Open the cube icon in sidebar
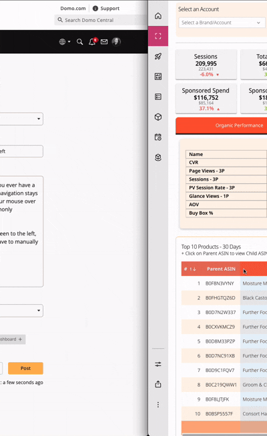Image resolution: width=267 pixels, height=436 pixels. 158,117
